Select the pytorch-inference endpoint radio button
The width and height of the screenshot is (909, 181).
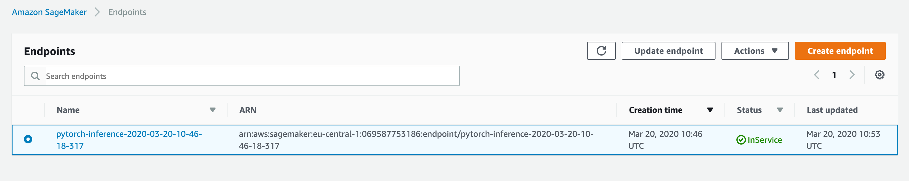pos(28,139)
